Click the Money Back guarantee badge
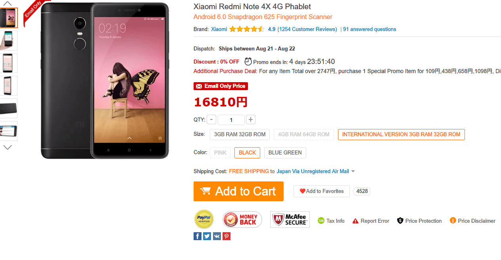 (242, 220)
